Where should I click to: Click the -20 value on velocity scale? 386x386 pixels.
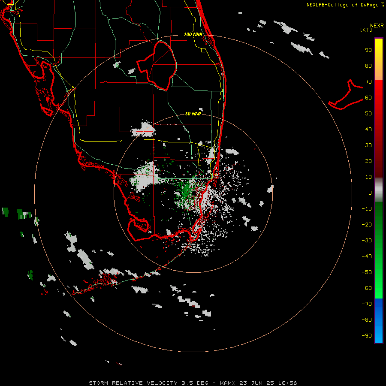(367, 225)
